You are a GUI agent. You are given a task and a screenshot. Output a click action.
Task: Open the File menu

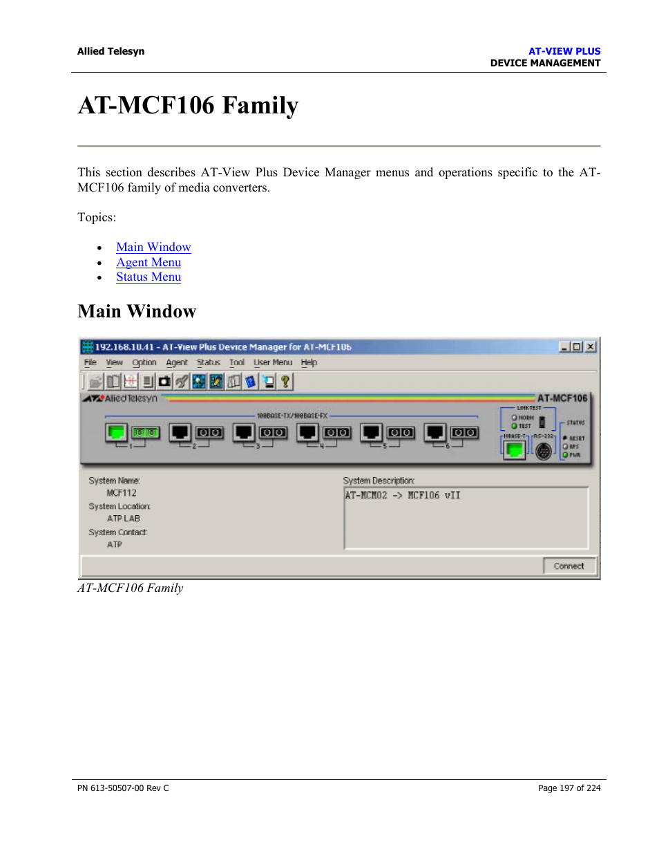pos(90,362)
